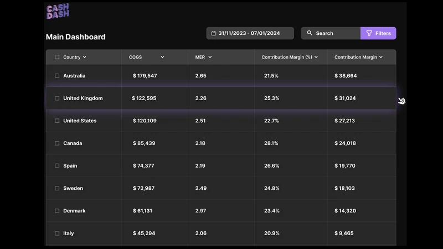Click Denmark contribution margin $ 14,320
Screen dimensions: 443x249
click(x=345, y=211)
